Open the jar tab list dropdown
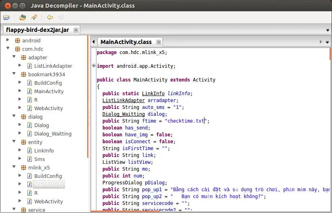Image resolution: width=332 pixels, height=213 pixels. [328, 30]
